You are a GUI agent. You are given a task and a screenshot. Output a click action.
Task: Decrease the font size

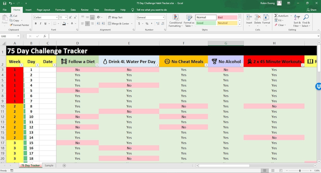click(x=75, y=17)
